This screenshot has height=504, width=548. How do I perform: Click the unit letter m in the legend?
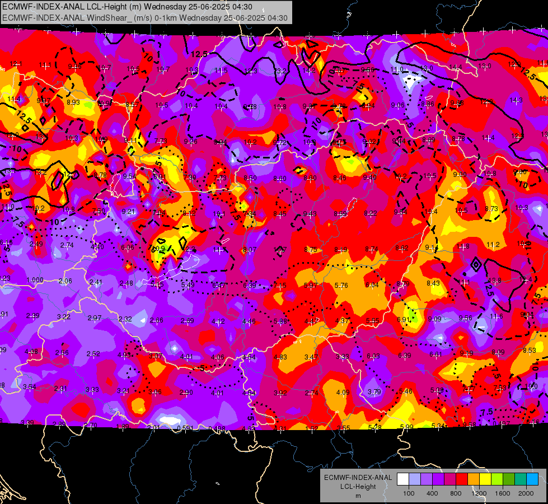point(358,496)
